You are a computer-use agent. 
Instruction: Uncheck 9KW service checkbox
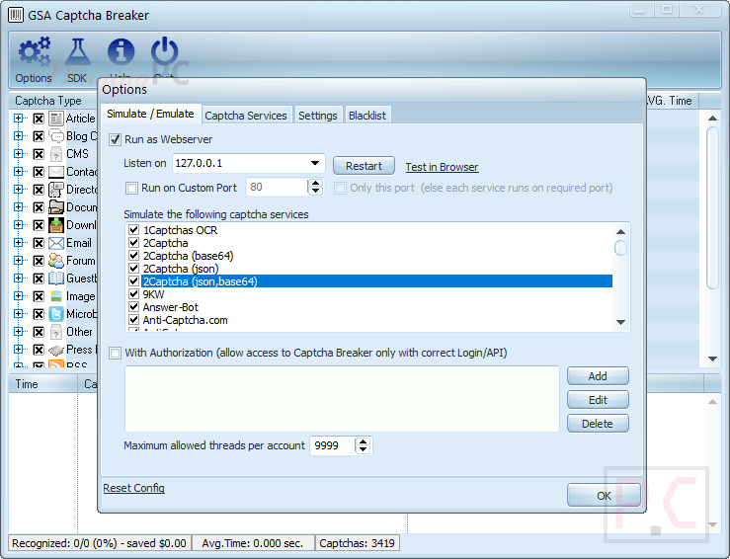point(134,294)
